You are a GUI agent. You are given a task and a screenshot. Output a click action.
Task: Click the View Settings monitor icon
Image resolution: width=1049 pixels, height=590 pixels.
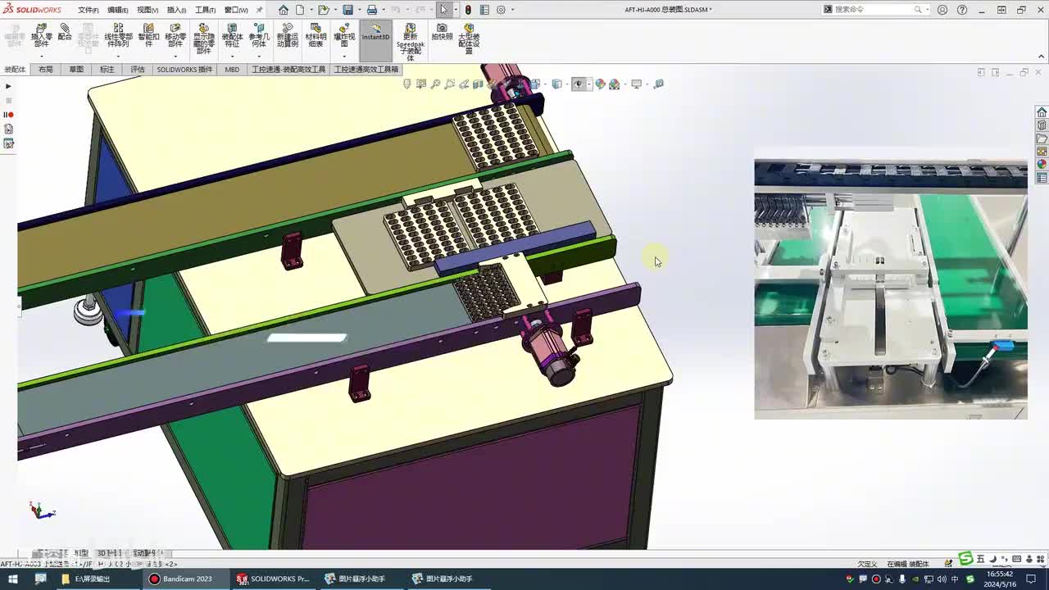tap(636, 84)
